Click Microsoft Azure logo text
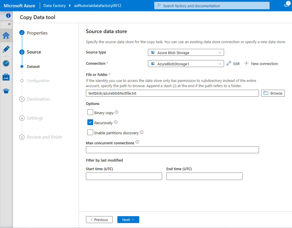 coord(19,6)
